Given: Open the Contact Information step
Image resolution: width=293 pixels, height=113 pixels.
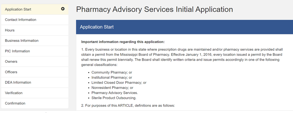Looking at the screenshot, I should (35, 20).
